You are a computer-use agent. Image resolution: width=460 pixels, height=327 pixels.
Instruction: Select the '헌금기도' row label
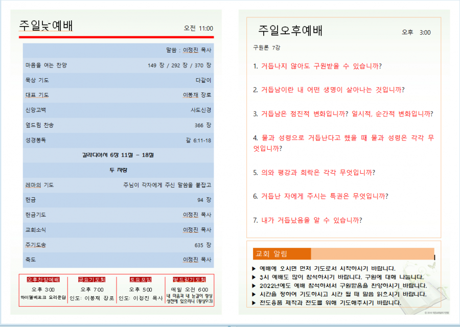[x=35, y=215]
